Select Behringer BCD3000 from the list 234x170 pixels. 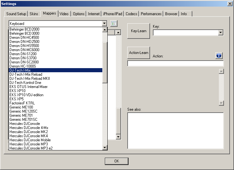pyautogui.click(x=56, y=33)
